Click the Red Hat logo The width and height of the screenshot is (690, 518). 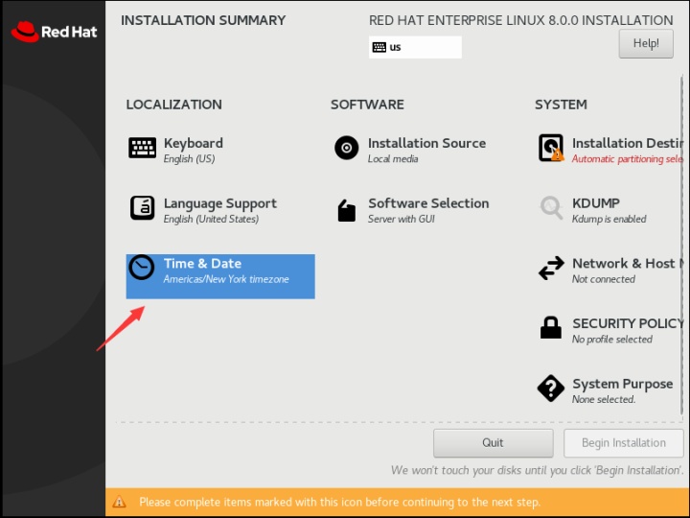54,32
